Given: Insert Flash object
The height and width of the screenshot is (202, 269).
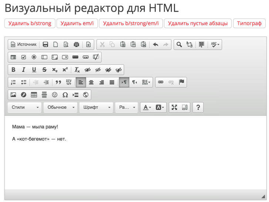Looking at the screenshot, I should point(24,95).
